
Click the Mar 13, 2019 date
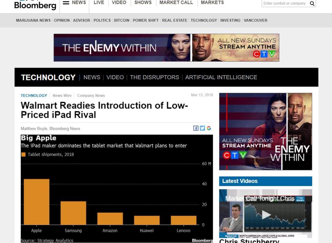202,95
